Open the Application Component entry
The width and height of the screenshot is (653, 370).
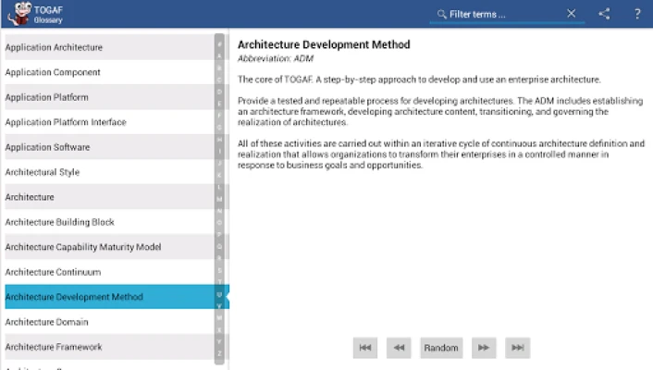(x=106, y=72)
